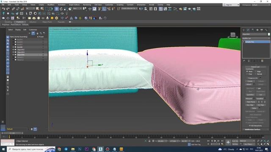This screenshot has width=271, height=152.
Task: Toggle the Full Interactivity checkbox
Action: point(250,126)
